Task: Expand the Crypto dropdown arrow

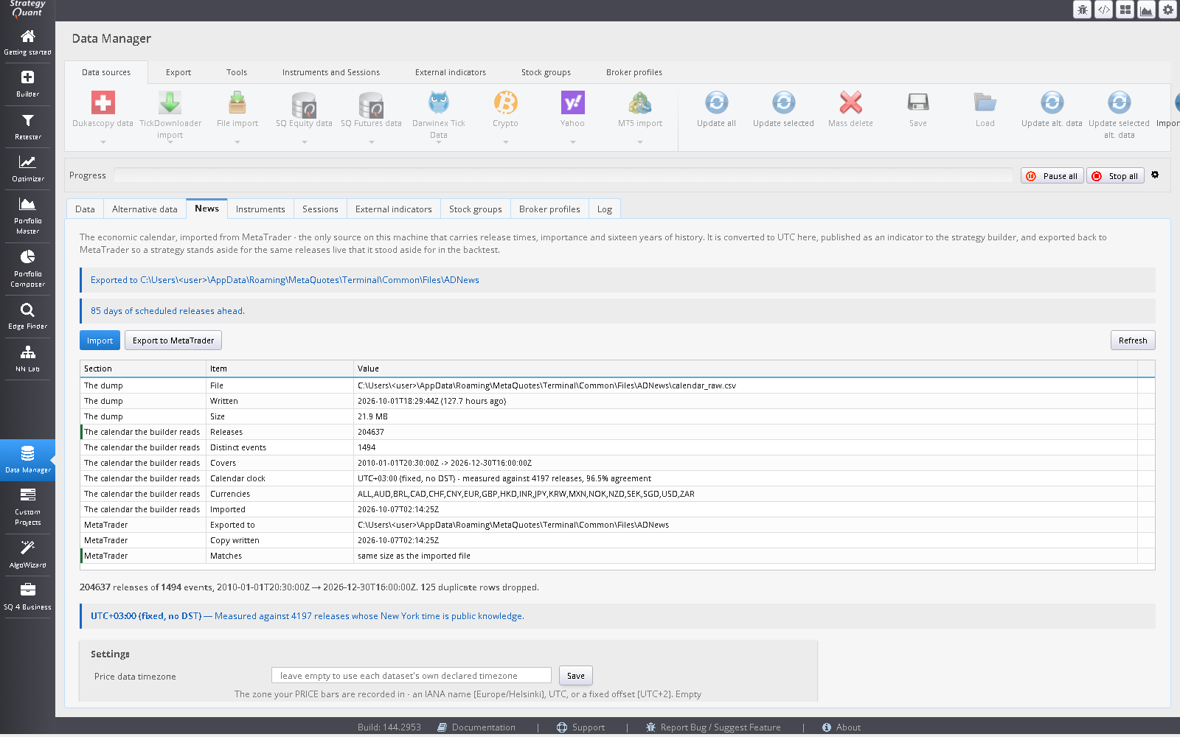Action: click(x=506, y=142)
